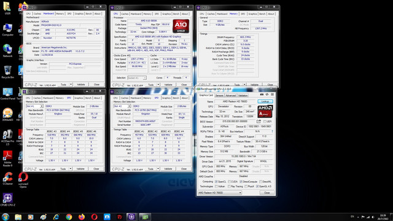The image size is (393, 221).
Task: Launch the Opera desktop shortcut
Action: click(x=23, y=180)
